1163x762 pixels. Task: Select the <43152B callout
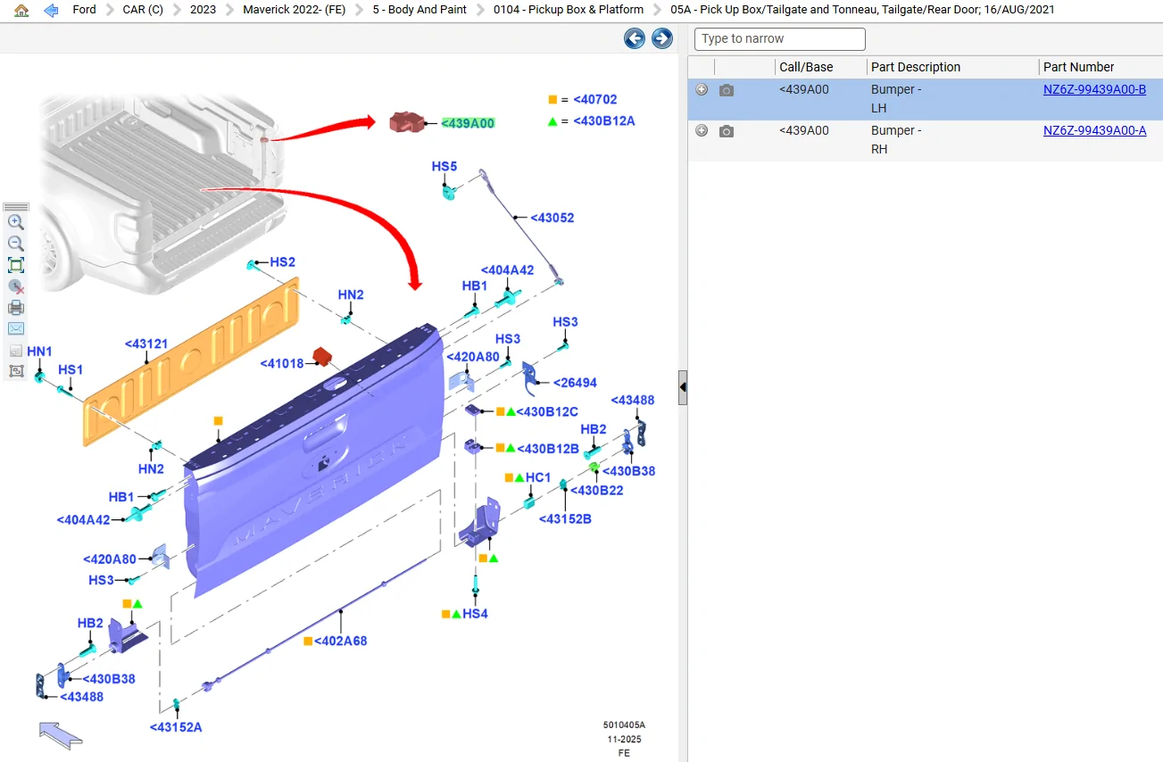click(565, 519)
